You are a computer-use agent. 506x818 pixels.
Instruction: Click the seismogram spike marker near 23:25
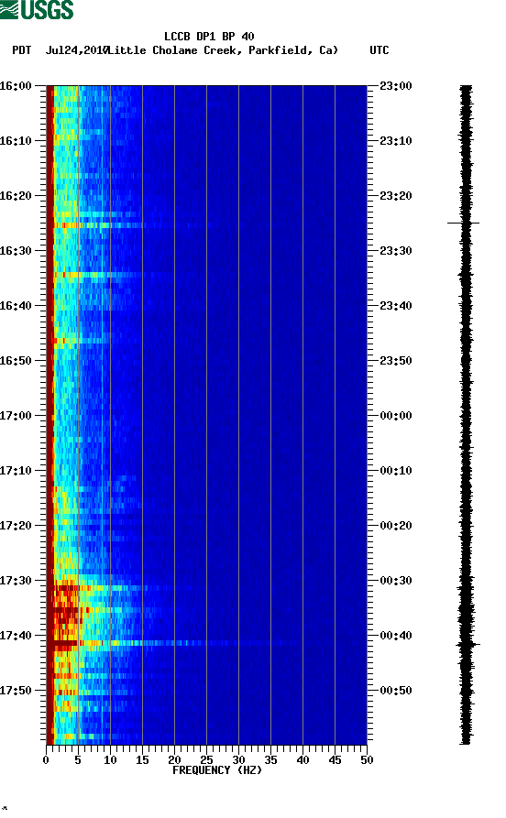point(464,224)
